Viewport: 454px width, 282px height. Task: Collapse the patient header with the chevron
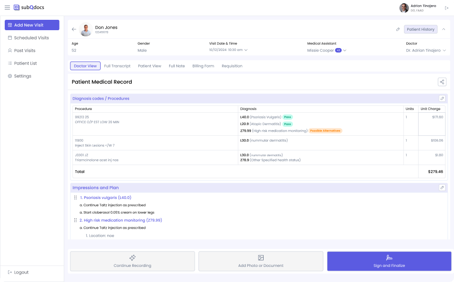click(444, 29)
